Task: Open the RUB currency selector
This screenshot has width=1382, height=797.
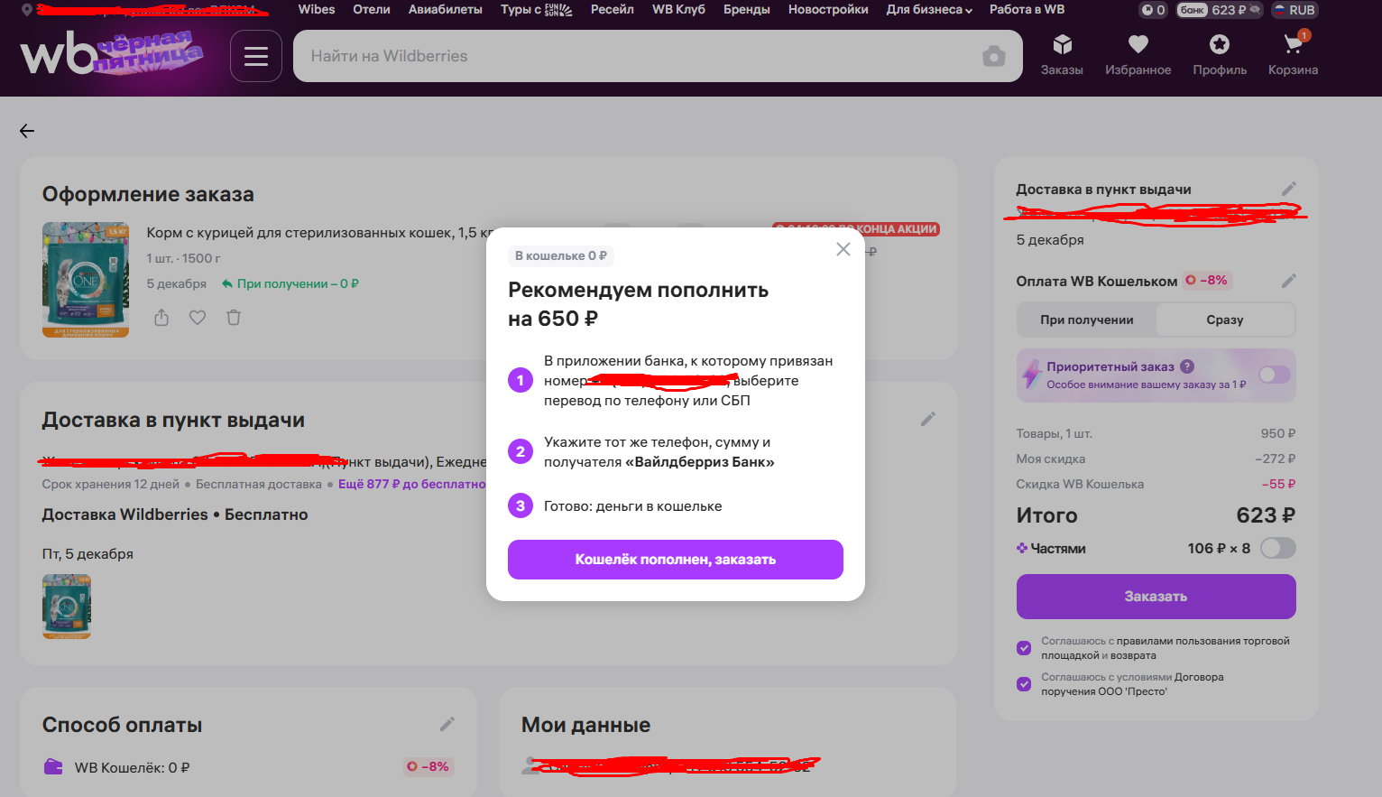Action: pos(1294,10)
